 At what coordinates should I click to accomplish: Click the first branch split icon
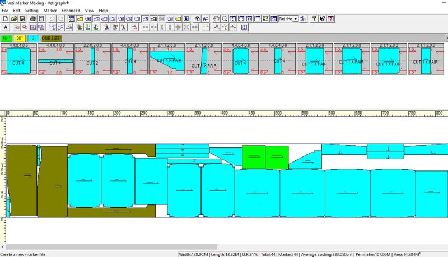217,27
